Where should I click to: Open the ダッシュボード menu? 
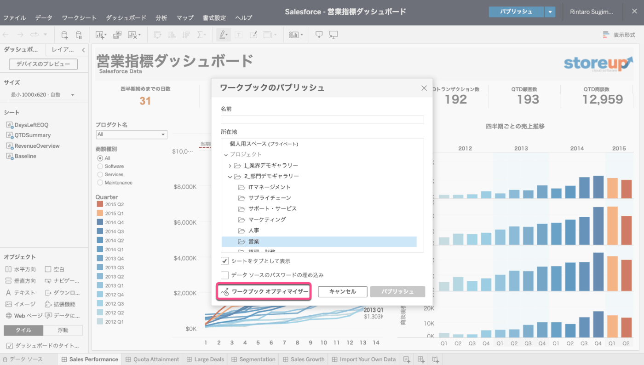pos(126,18)
